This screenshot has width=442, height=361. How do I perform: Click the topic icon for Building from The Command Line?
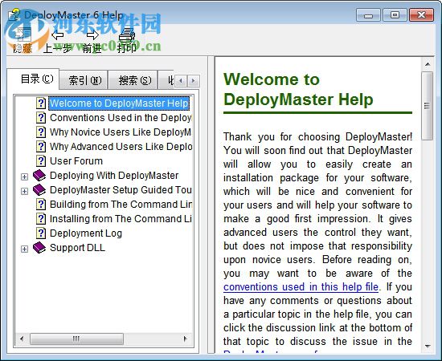(41, 205)
